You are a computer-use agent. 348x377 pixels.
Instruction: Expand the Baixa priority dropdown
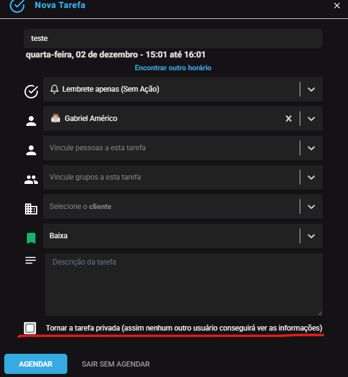pos(311,236)
